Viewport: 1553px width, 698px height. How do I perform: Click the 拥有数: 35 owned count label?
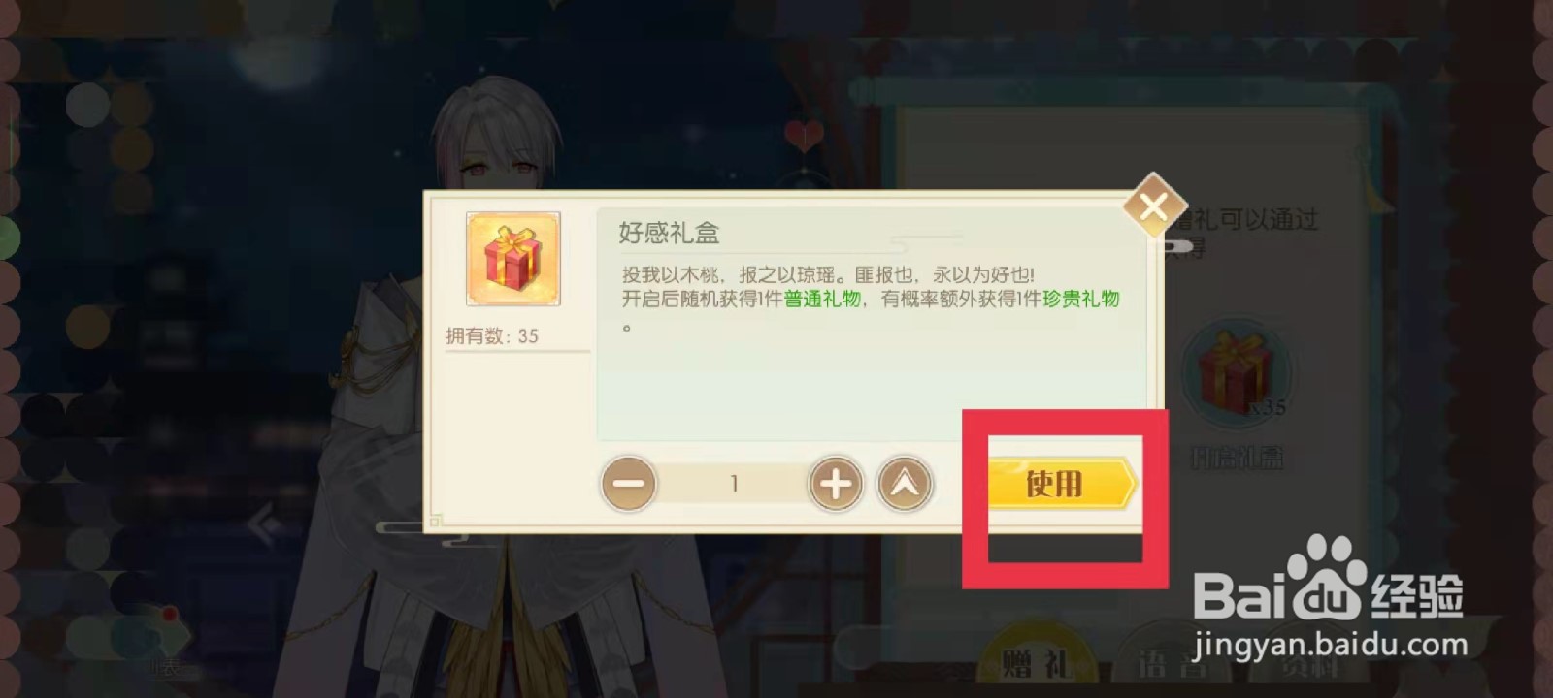tap(491, 336)
